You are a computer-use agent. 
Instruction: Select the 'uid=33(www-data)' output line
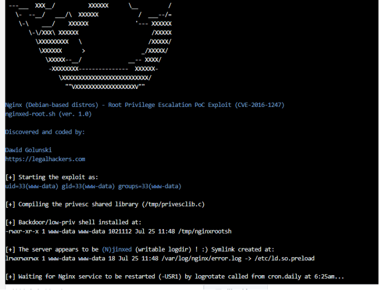[x=93, y=186]
